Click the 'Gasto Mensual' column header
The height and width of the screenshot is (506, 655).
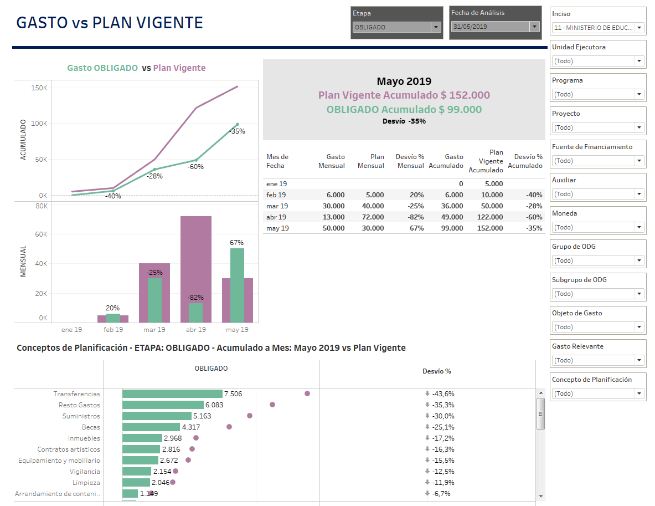(x=332, y=161)
